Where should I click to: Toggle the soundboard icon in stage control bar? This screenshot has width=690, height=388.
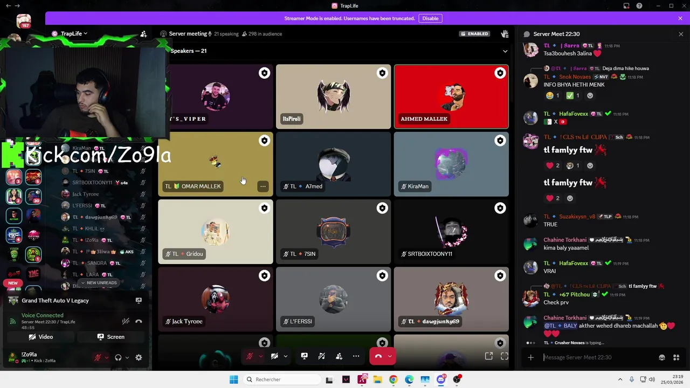[x=321, y=356]
